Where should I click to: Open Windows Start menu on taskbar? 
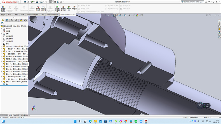[x=75, y=121]
